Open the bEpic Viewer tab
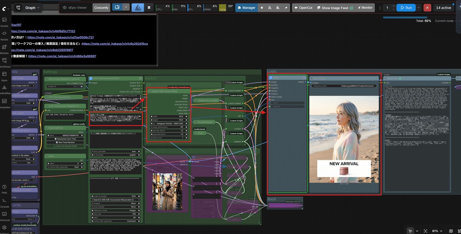This screenshot has height=234, width=461. point(75,7)
